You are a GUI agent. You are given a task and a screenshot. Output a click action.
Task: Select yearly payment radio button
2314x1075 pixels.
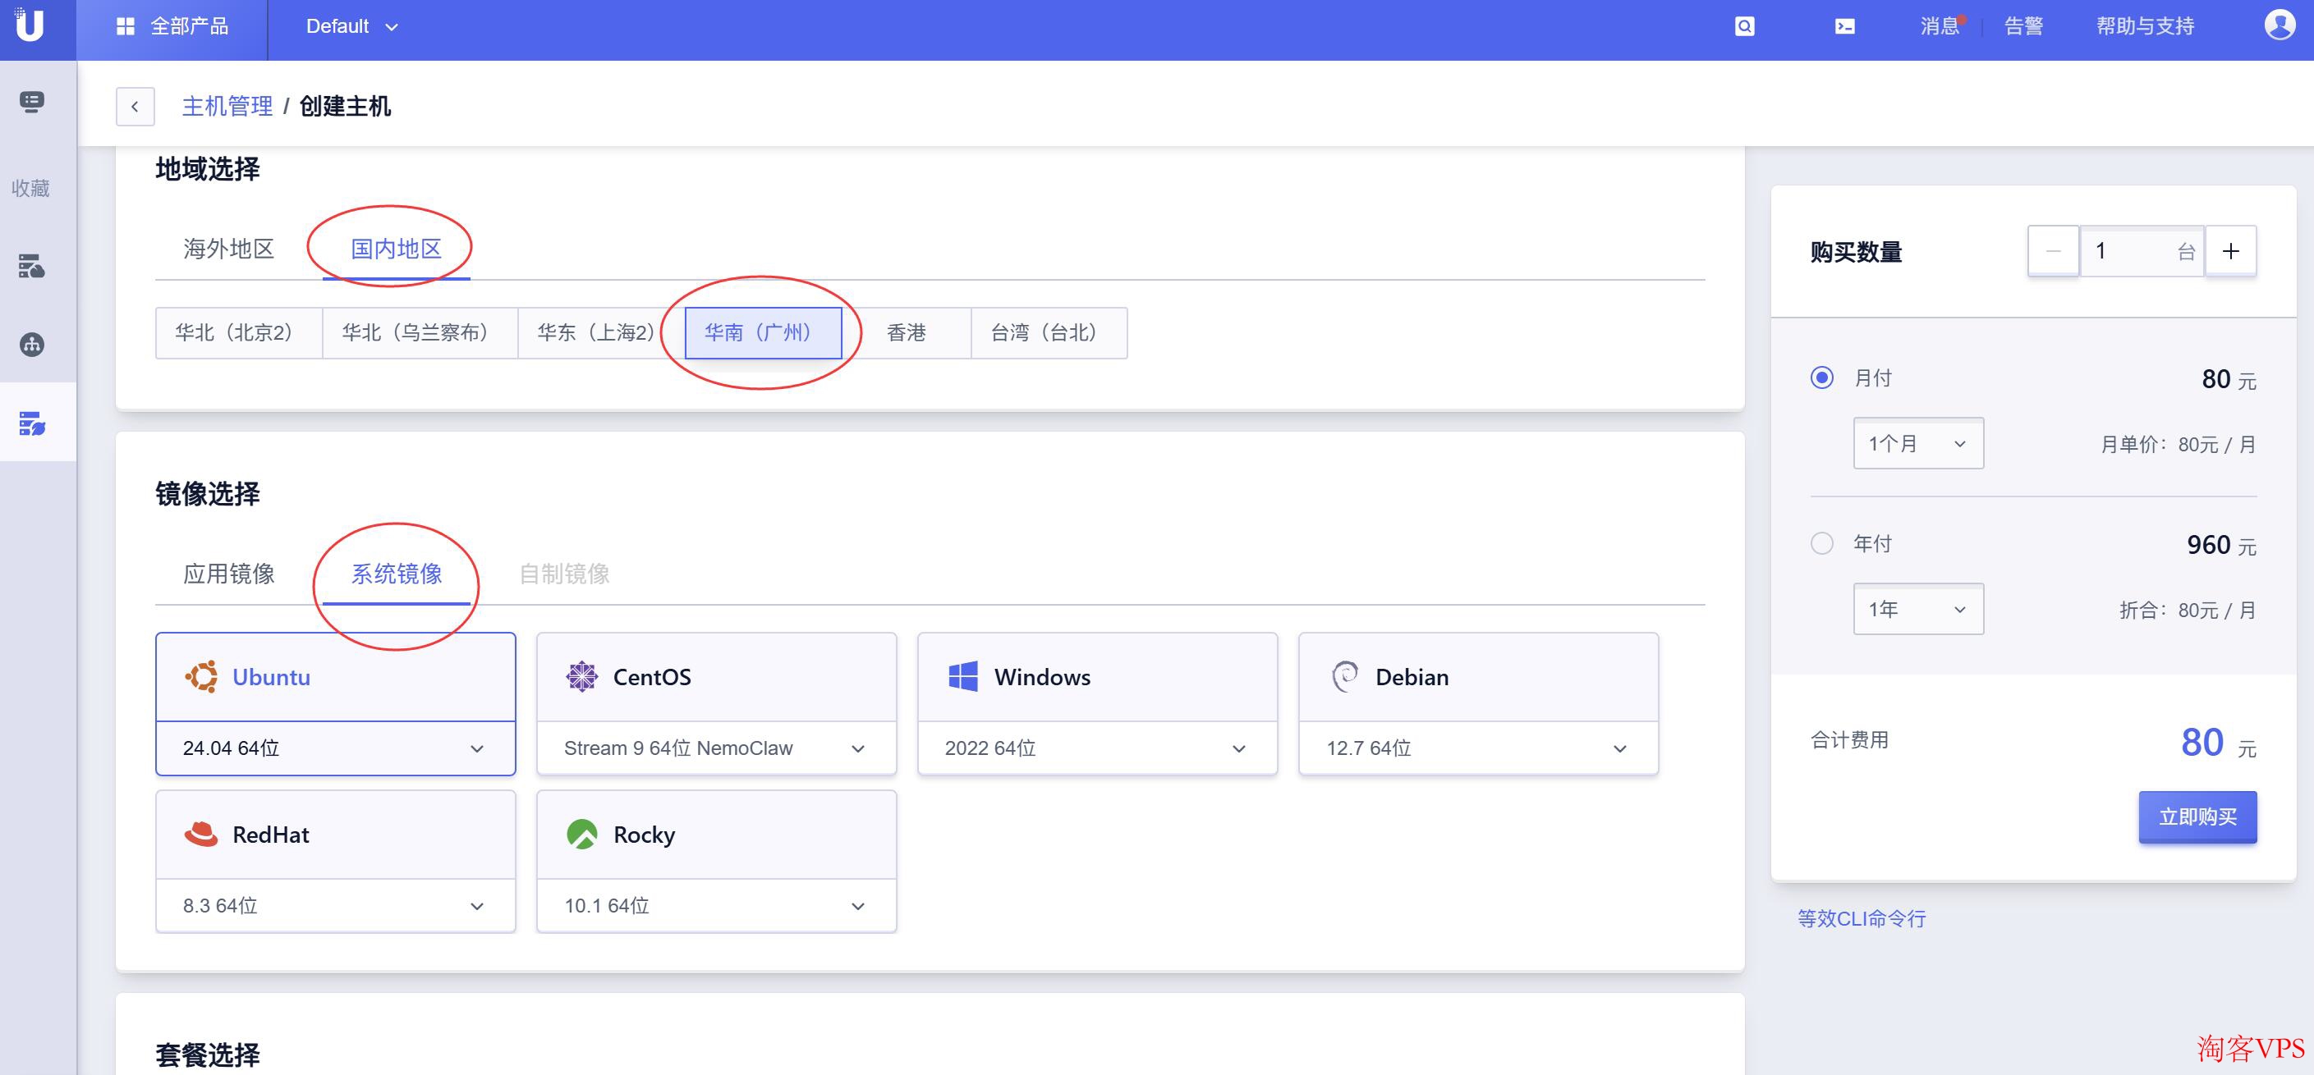tap(1820, 543)
